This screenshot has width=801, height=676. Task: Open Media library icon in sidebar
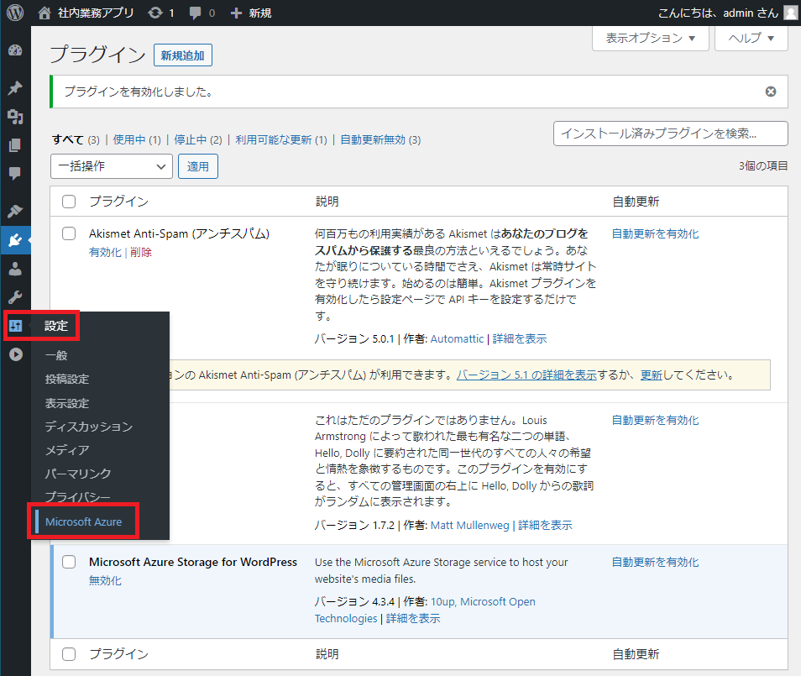click(x=15, y=117)
